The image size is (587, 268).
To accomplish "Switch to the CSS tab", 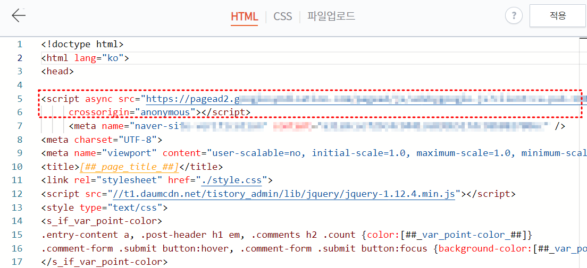I will 283,16.
